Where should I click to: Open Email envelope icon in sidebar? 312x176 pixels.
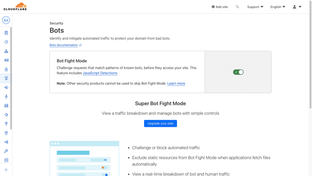click(x=6, y=60)
